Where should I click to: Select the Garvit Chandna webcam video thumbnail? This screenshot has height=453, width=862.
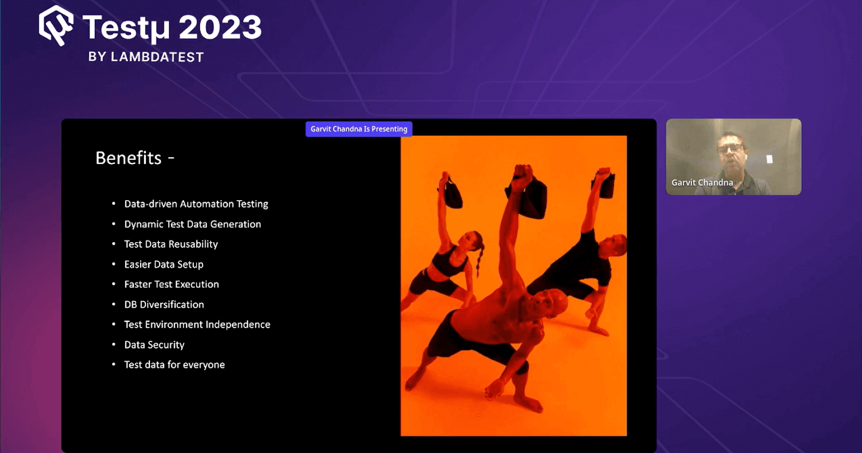pyautogui.click(x=733, y=157)
